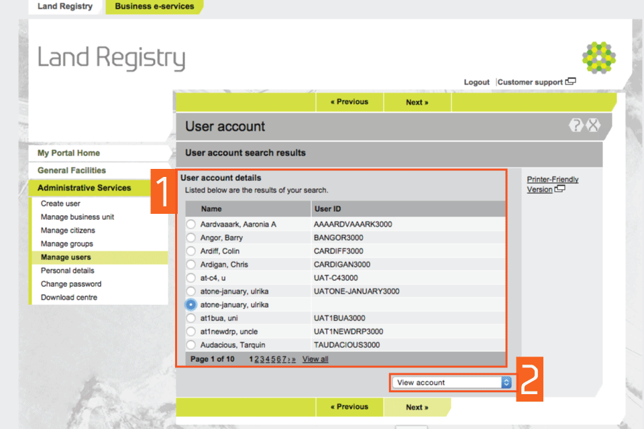This screenshot has height=429, width=644.
Task: Expand the General Facilities menu section
Action: [72, 170]
